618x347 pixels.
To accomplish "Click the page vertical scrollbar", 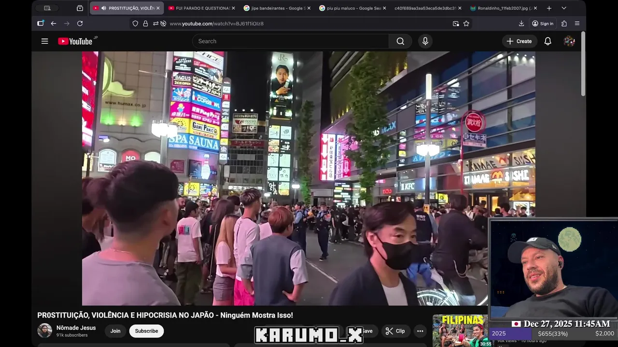I will click(x=583, y=64).
